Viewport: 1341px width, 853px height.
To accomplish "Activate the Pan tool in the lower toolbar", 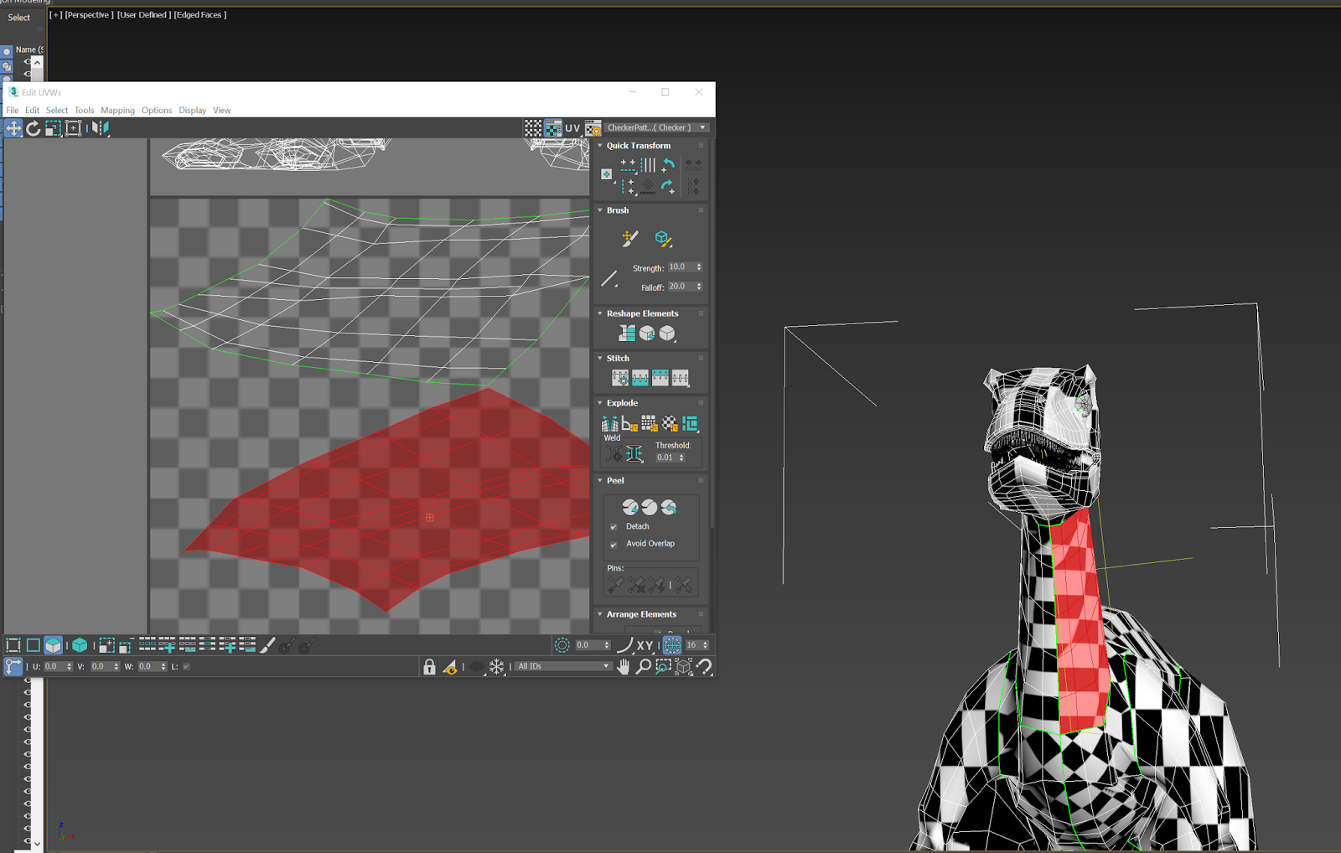I will point(624,667).
